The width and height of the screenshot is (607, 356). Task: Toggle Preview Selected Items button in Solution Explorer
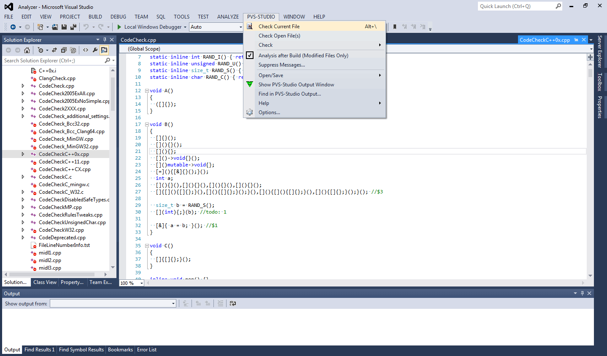104,50
